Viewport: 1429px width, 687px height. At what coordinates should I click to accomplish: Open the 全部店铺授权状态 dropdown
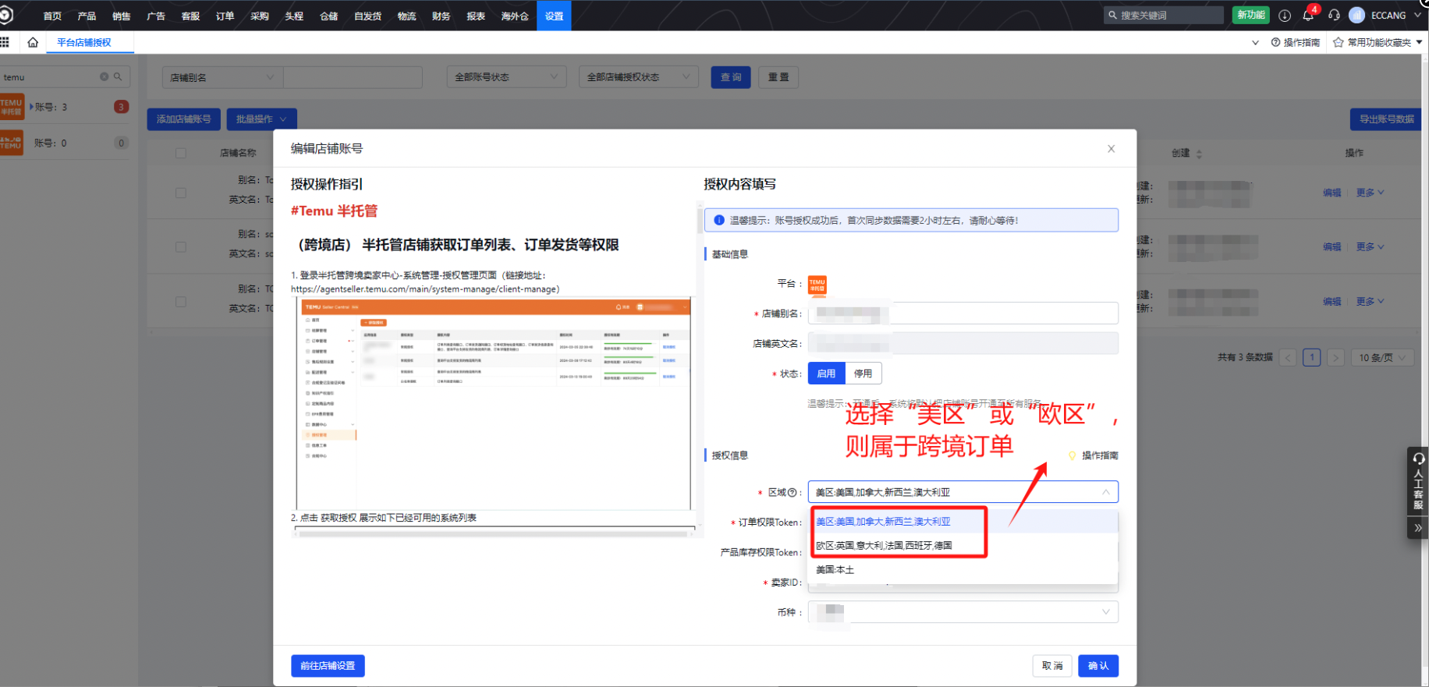click(638, 77)
